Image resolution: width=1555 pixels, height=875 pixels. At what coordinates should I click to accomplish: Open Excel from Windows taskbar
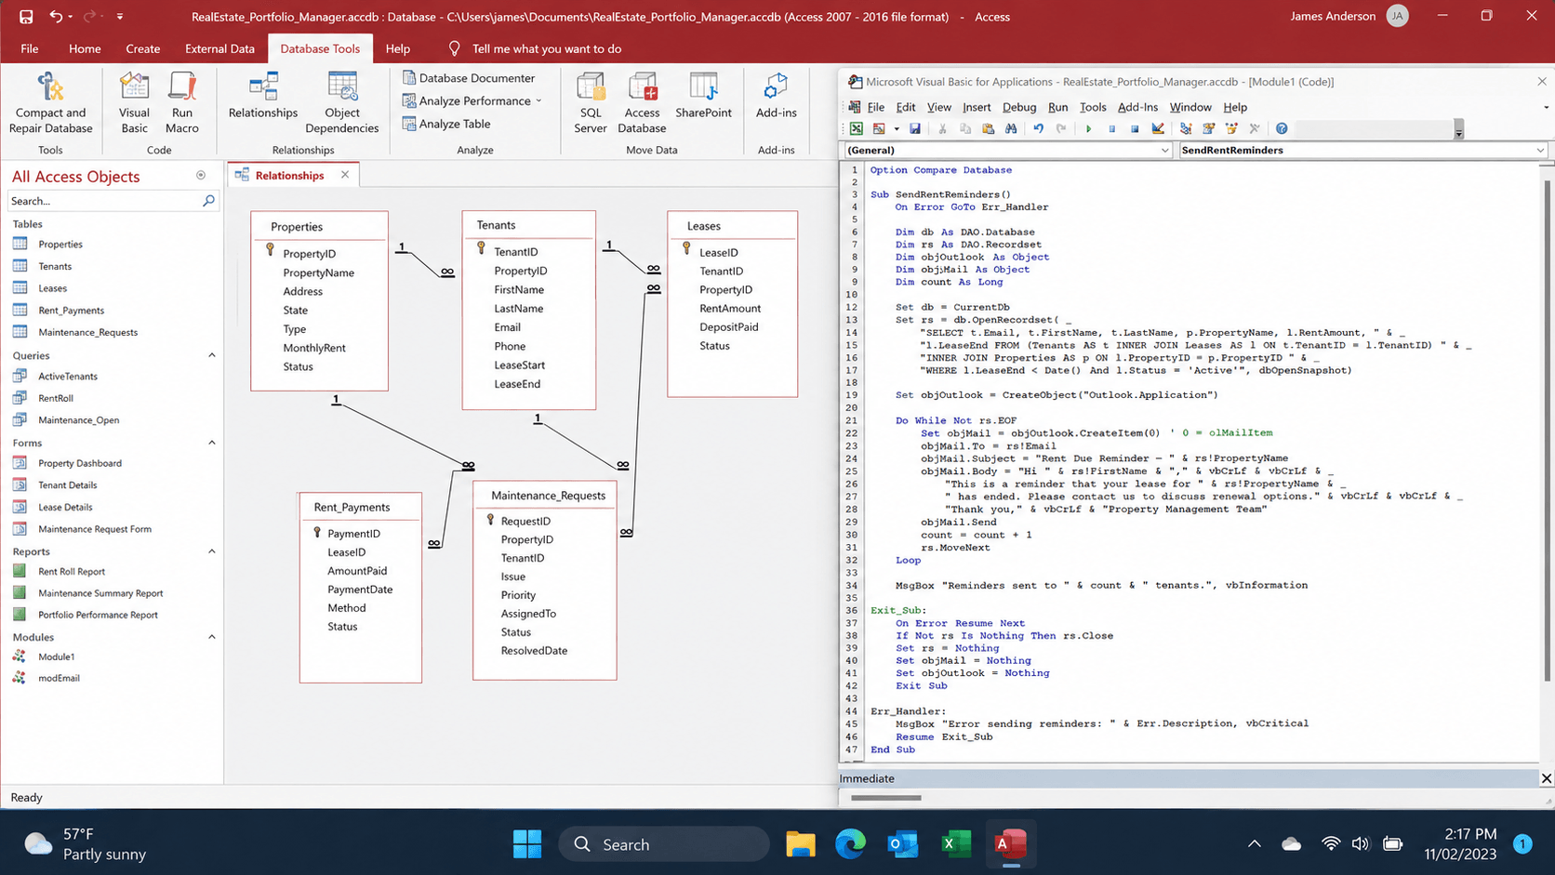coord(956,844)
